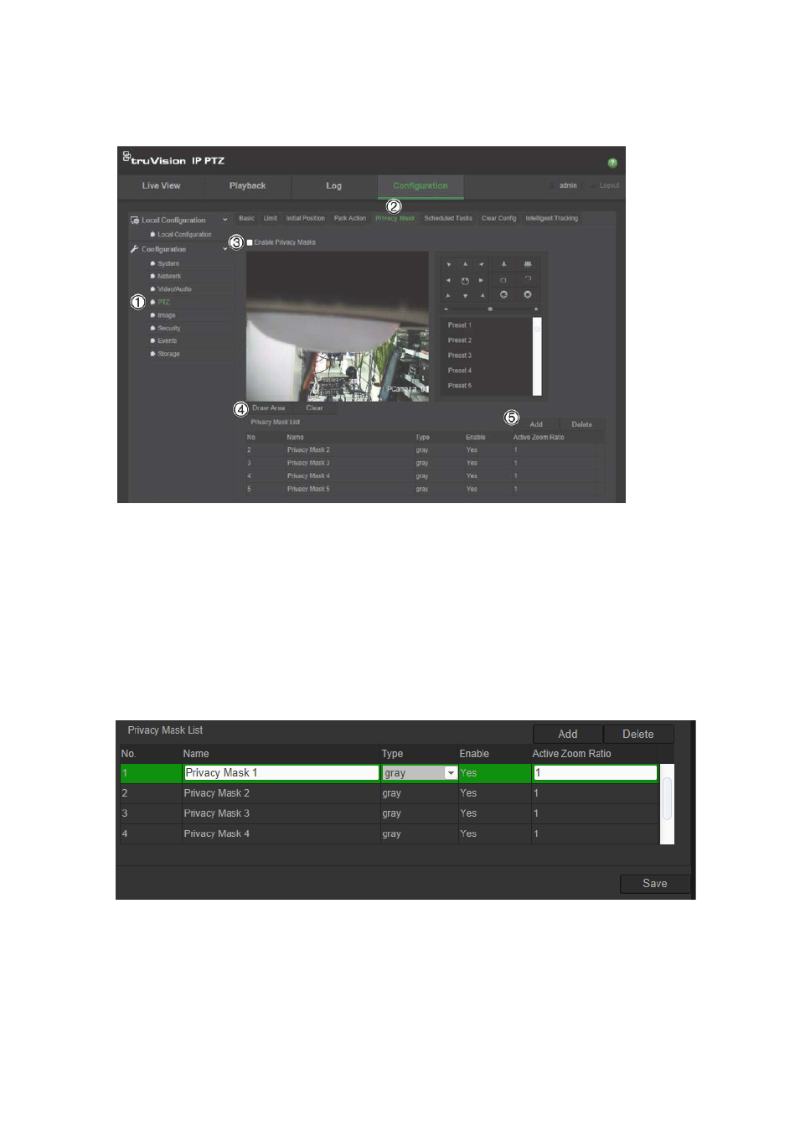Collapse the Local Configuration section with its chevron
The image size is (800, 1132).
(x=225, y=220)
